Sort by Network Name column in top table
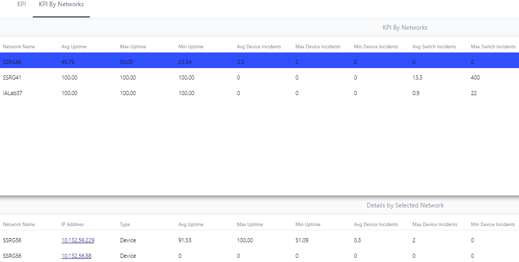Screen dimensions: 519x262 (19, 47)
